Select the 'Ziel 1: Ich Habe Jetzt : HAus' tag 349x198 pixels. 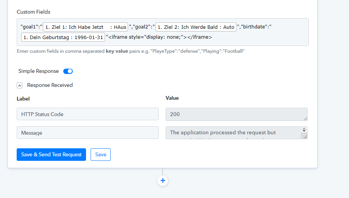tap(86, 27)
